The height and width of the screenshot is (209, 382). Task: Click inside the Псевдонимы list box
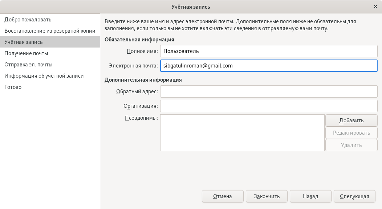tap(242, 133)
